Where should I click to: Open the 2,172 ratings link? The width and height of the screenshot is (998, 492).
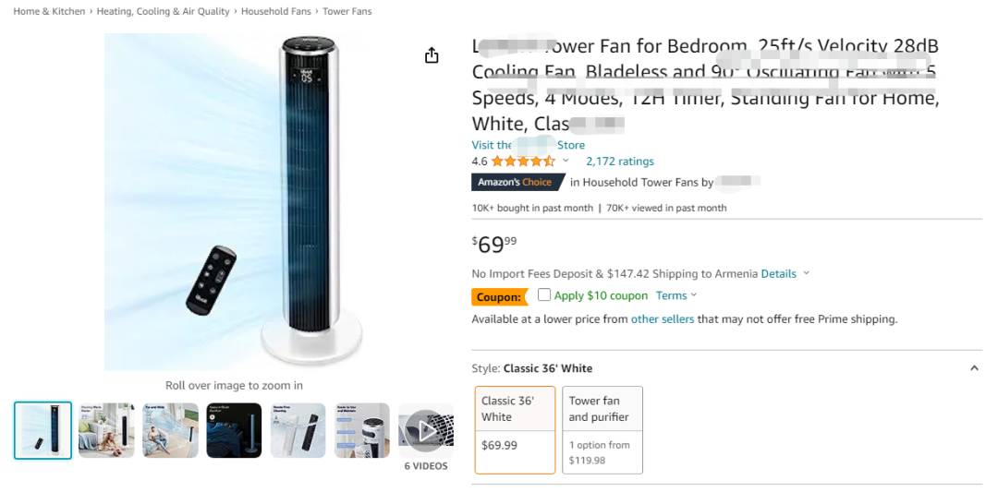click(619, 162)
